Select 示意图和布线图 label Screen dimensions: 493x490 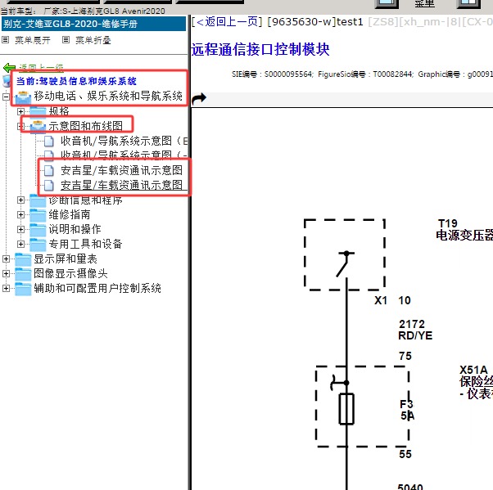[85, 126]
